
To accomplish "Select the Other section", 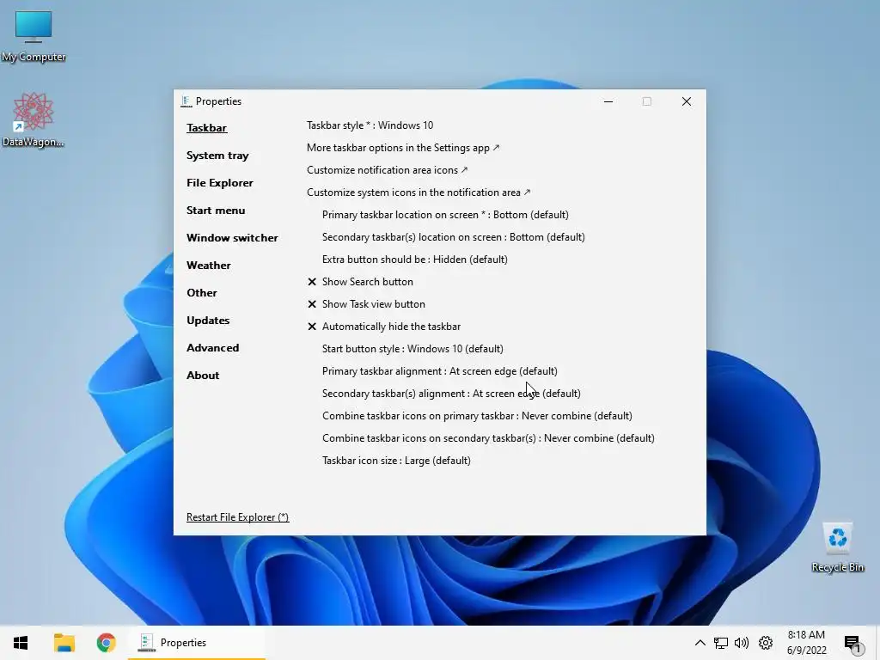I will point(201,293).
